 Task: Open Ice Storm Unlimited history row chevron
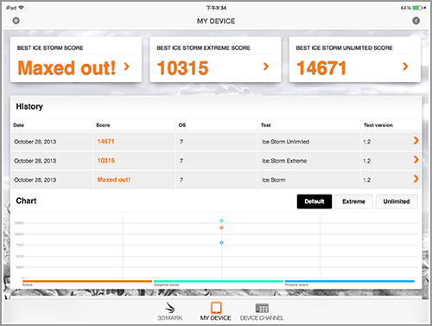point(416,141)
